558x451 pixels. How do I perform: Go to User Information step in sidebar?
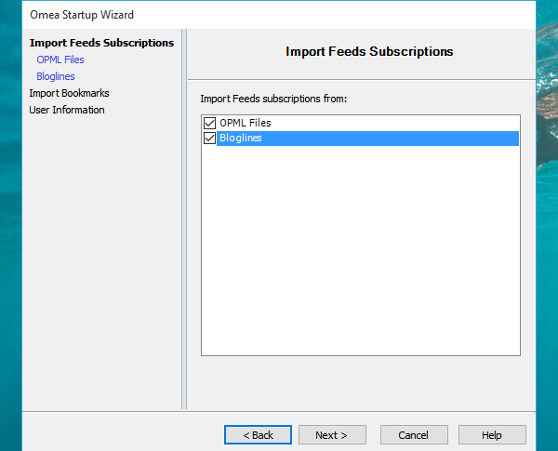pos(67,110)
